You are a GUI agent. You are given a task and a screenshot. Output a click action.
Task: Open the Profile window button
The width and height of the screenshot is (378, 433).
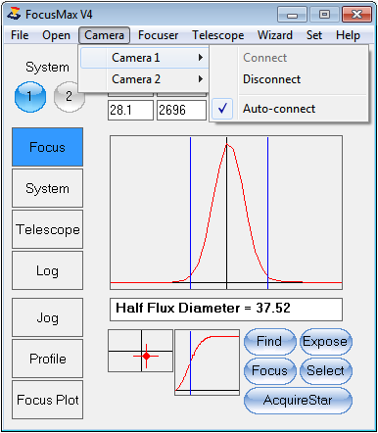[48, 359]
